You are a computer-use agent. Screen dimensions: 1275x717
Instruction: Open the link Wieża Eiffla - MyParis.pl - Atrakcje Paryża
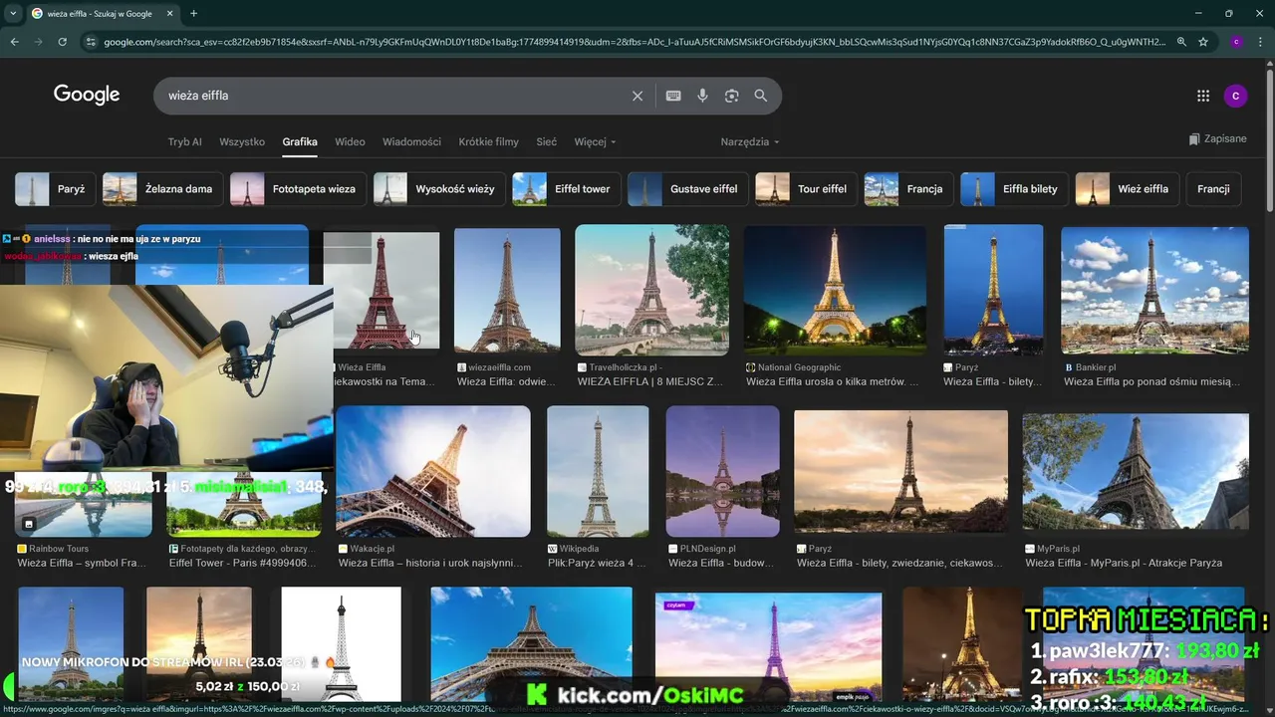click(x=1124, y=563)
